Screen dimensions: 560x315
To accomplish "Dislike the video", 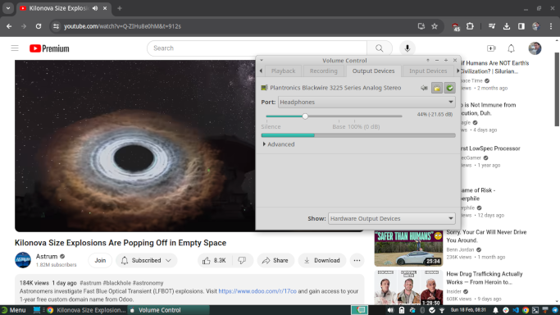I will (x=242, y=260).
